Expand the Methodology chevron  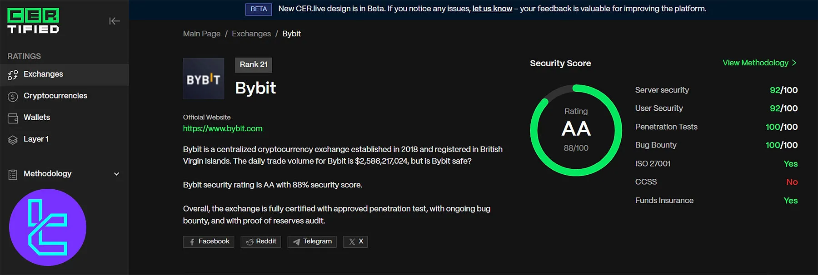(x=117, y=174)
